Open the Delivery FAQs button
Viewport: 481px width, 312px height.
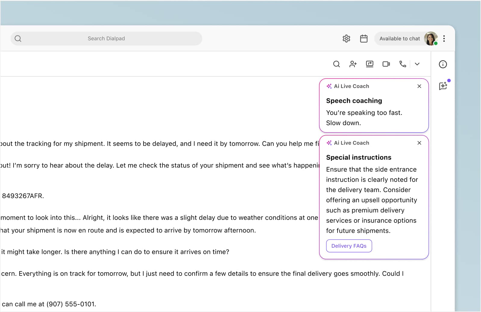349,246
